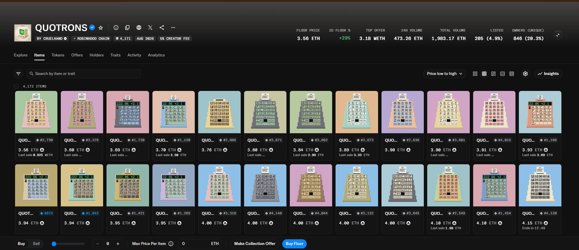Switch to the mosaic grid view icon
Screen dimensions: 579x250
pyautogui.click(x=493, y=74)
